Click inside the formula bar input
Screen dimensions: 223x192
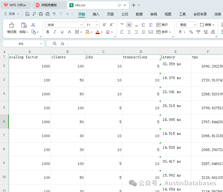coord(145,44)
